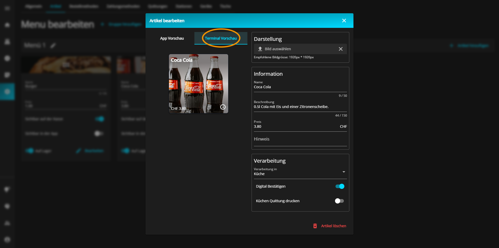The image size is (499, 248).
Task: Open the Coca Cola preview image
Action: [199, 84]
